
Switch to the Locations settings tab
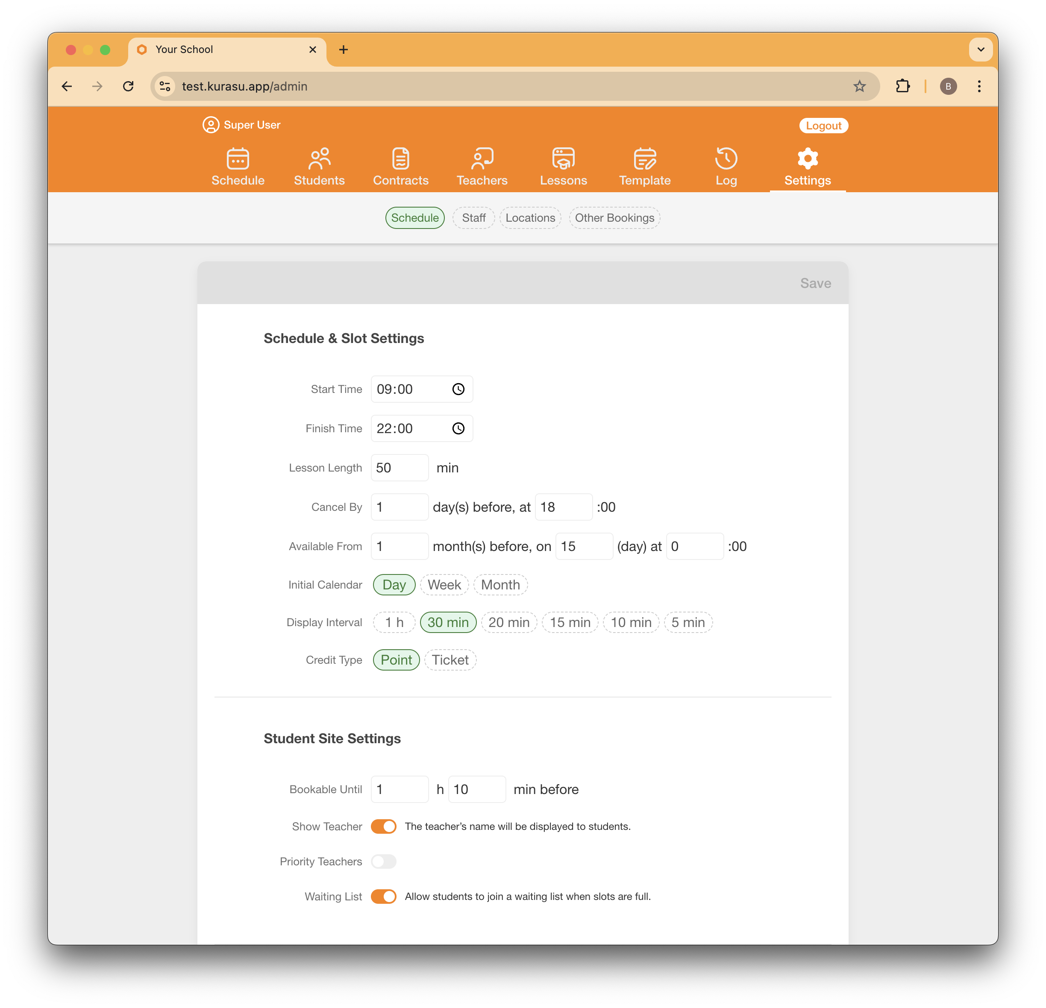pyautogui.click(x=530, y=217)
